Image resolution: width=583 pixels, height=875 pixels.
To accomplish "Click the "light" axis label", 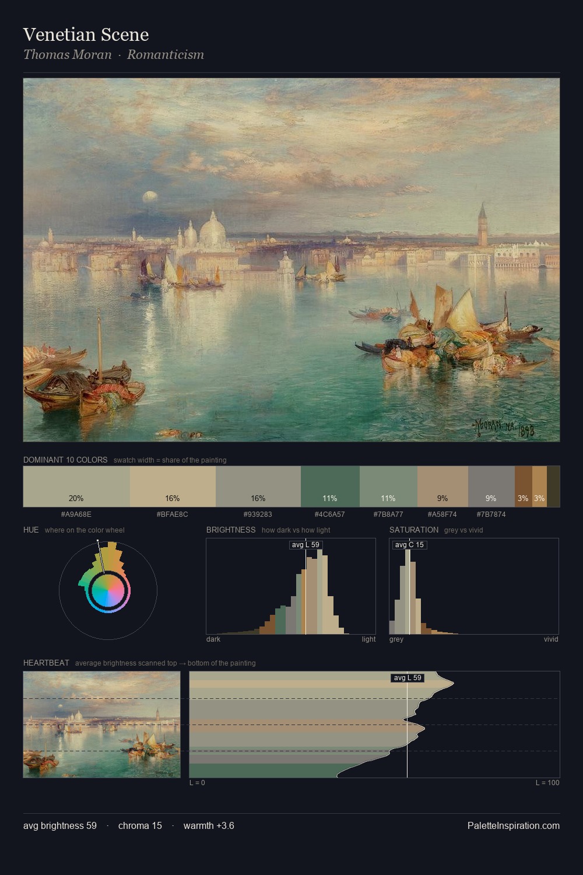I will click(368, 639).
